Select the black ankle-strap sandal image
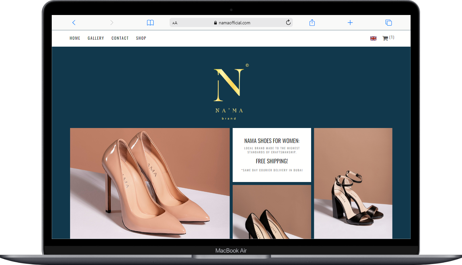 pyautogui.click(x=353, y=183)
